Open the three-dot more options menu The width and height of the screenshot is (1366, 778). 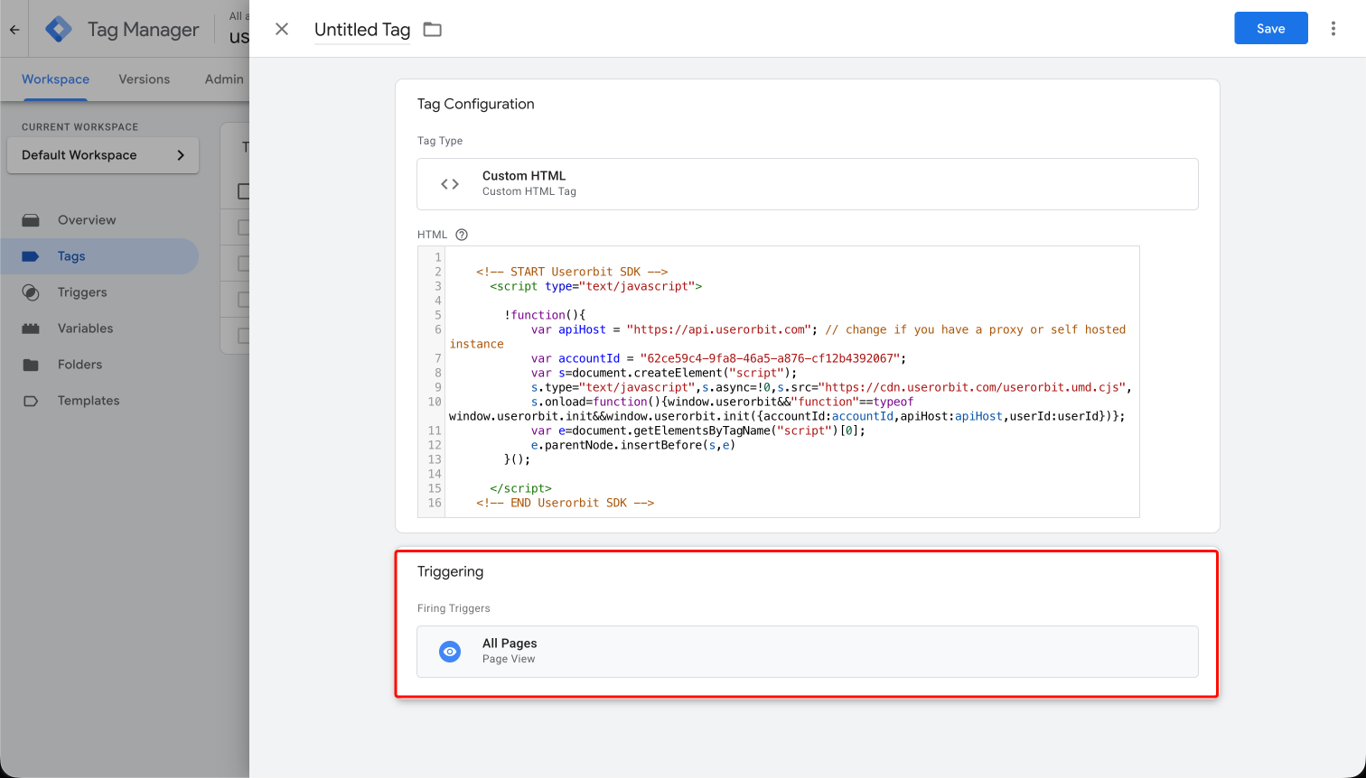1333,29
